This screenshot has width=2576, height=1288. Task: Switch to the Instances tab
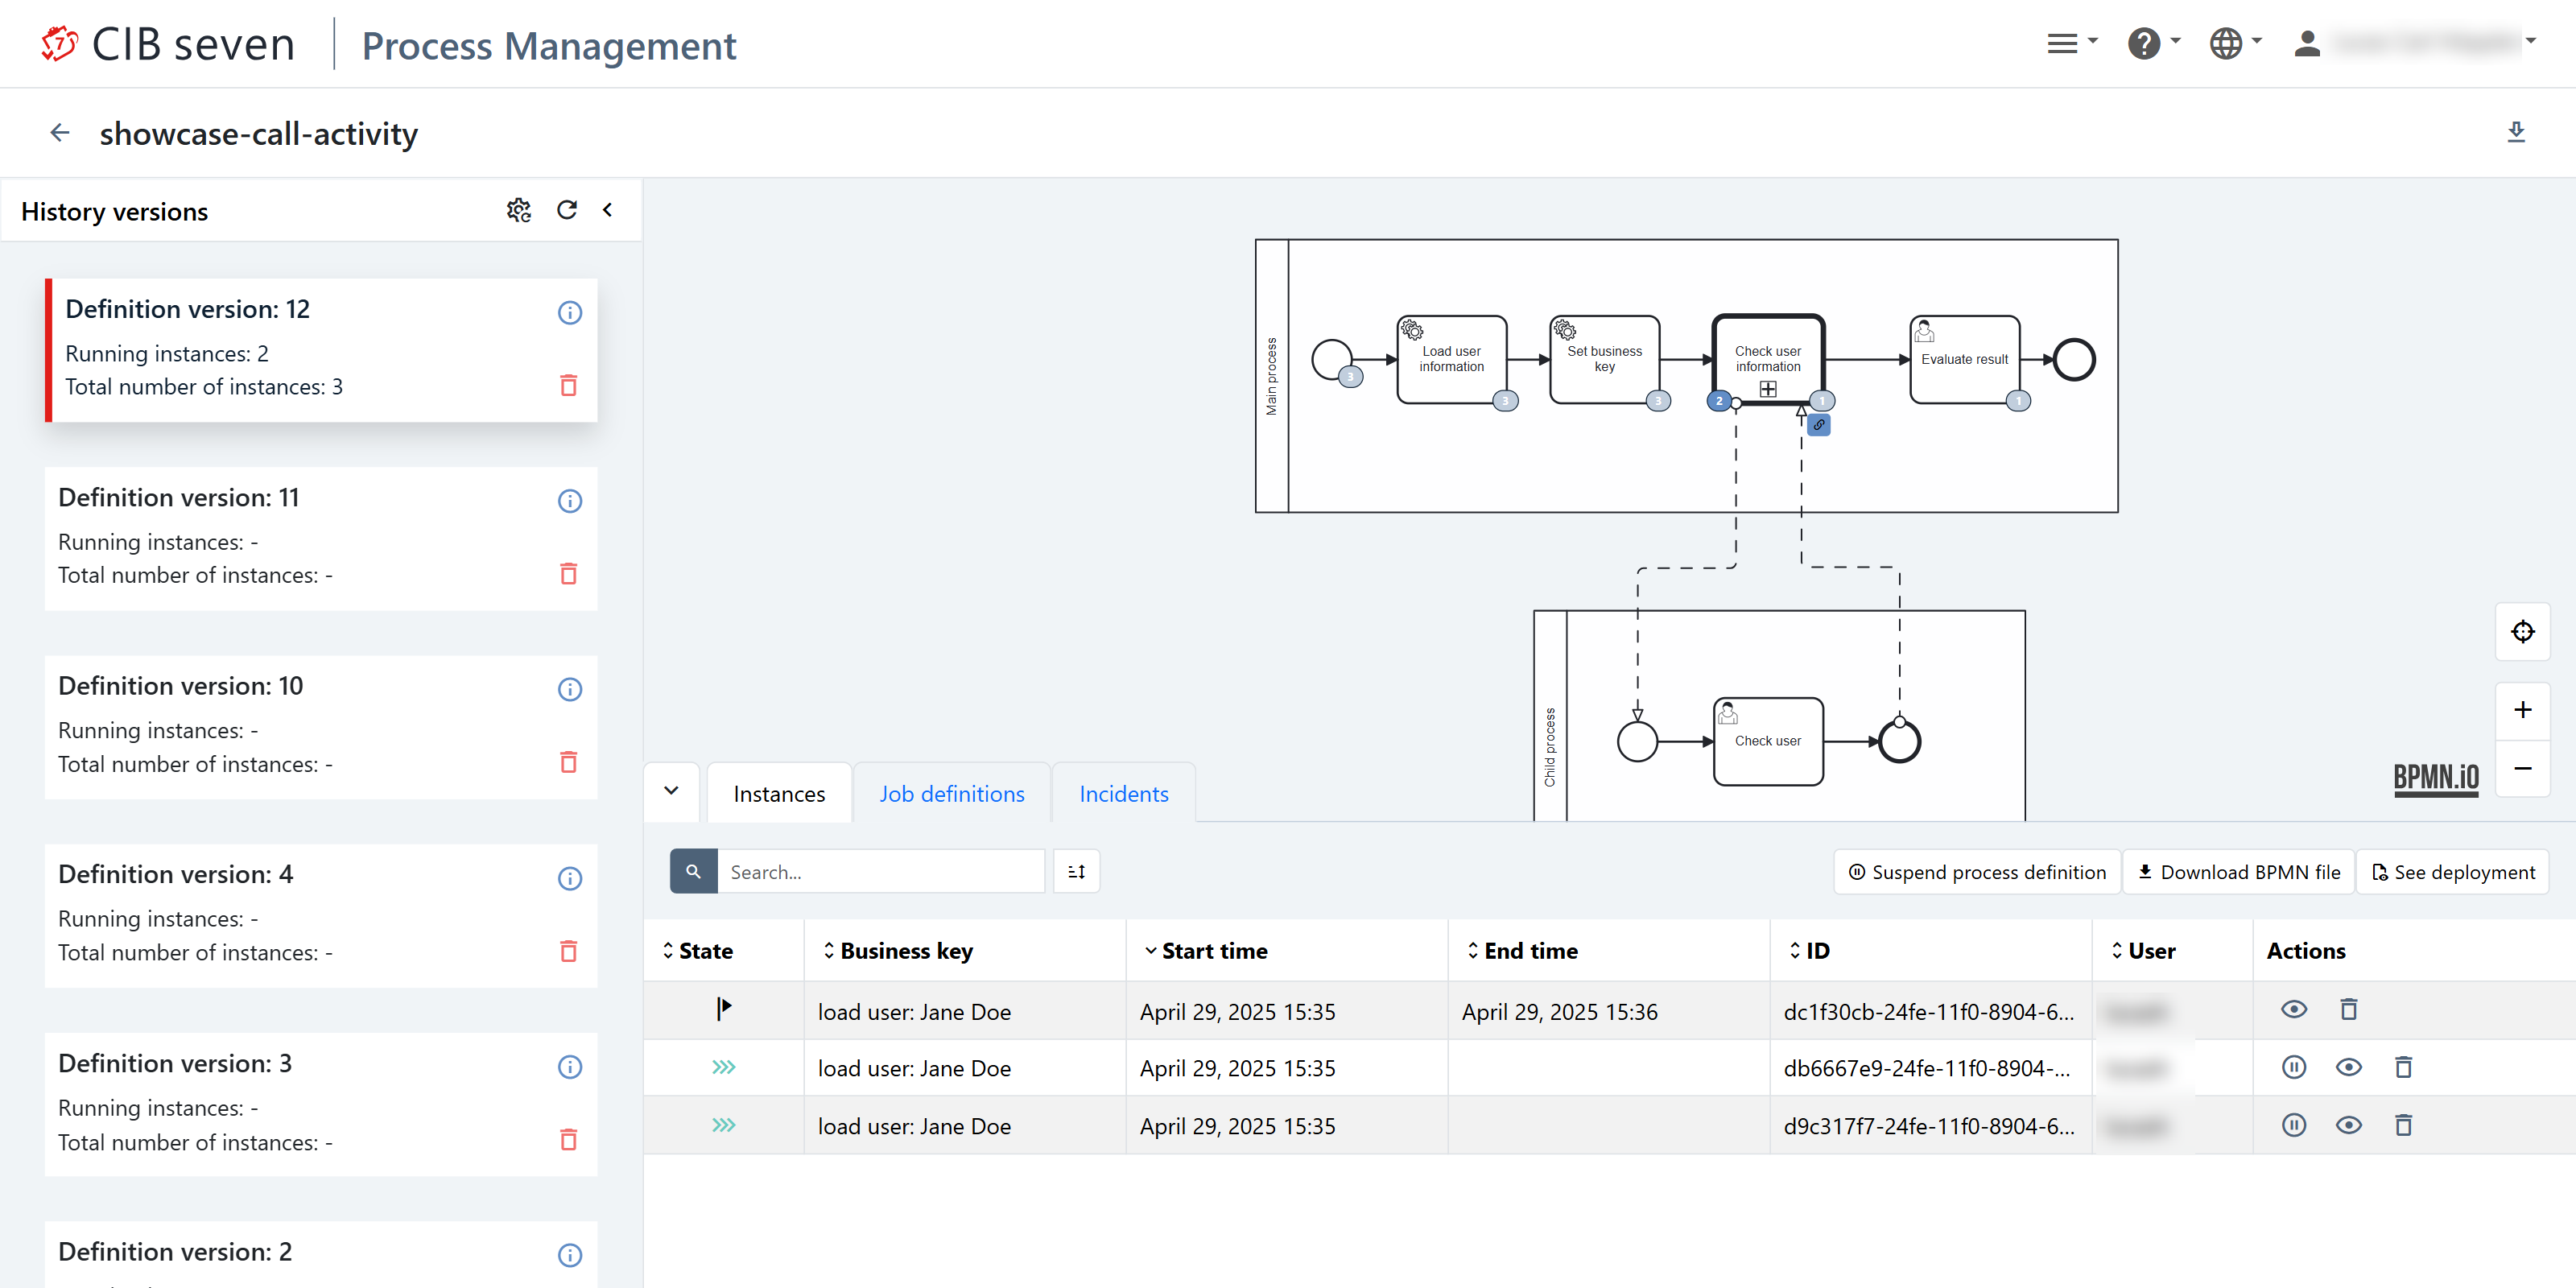(779, 794)
